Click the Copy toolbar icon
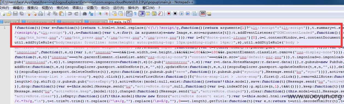Screen dimensions: 344x104 click(x=55, y=14)
